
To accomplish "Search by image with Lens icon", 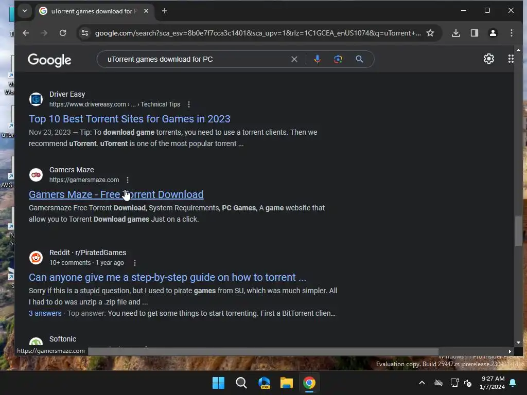I will coord(338,59).
